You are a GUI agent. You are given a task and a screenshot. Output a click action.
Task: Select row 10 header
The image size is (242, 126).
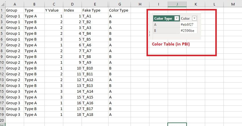pos(3,62)
